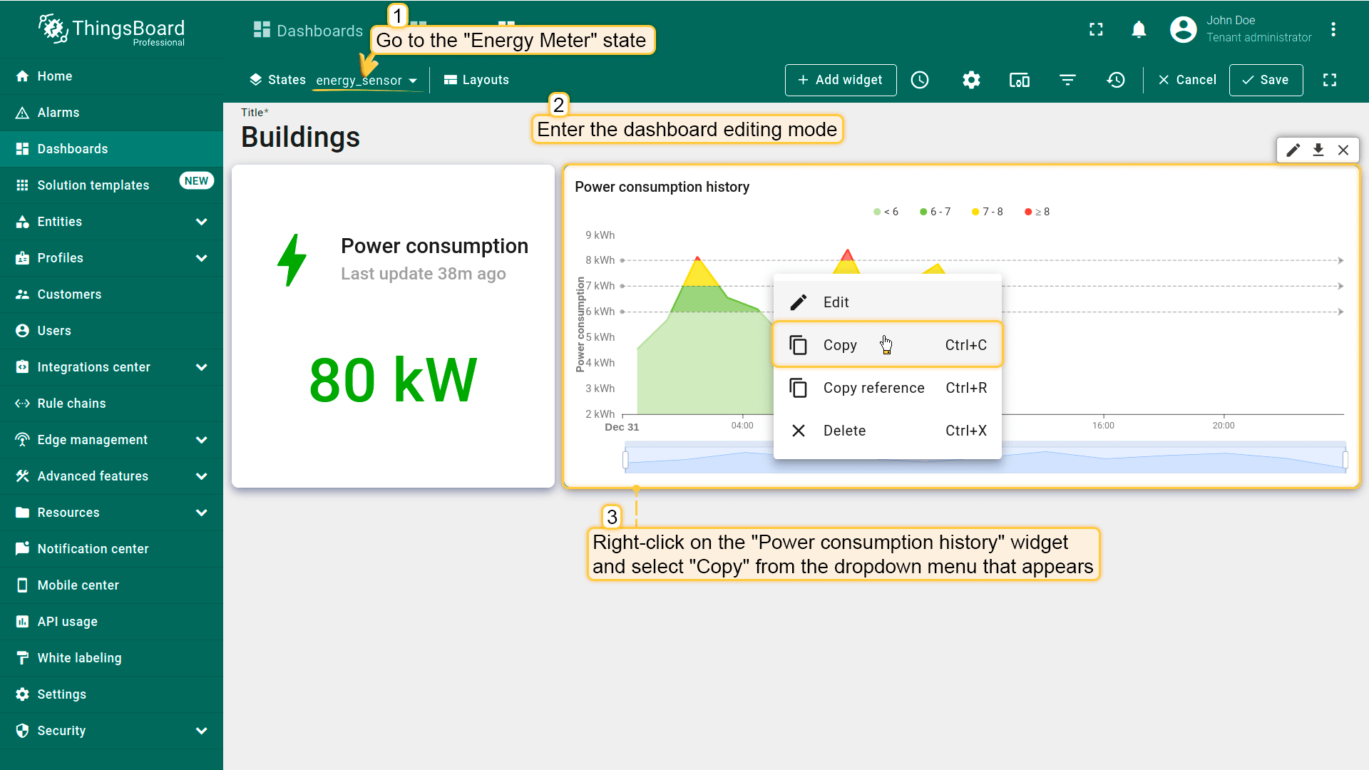Export widget using download icon
The width and height of the screenshot is (1369, 770).
pyautogui.click(x=1318, y=150)
